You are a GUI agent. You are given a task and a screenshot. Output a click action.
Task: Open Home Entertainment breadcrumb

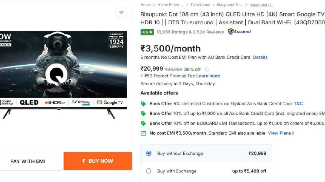pyautogui.click(x=170, y=5)
